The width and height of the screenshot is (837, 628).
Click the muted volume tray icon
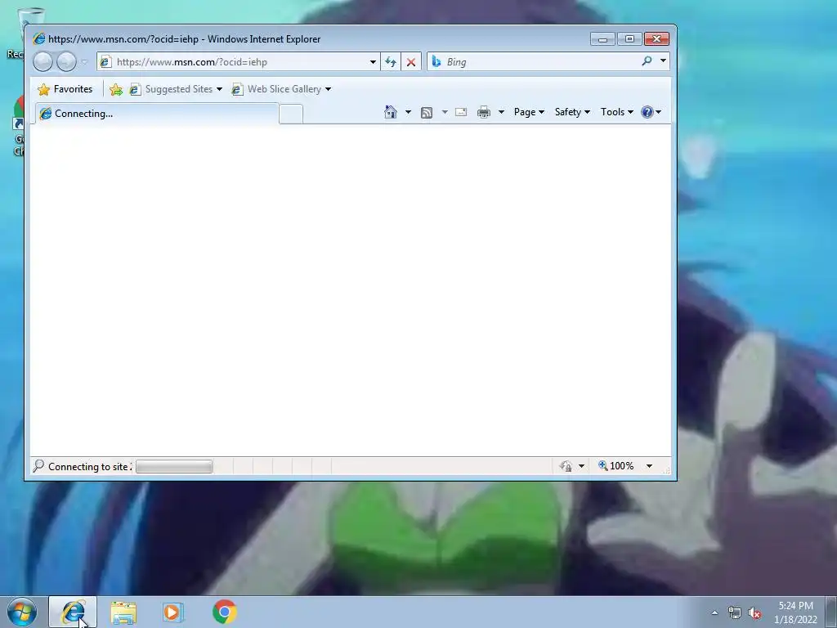pyautogui.click(x=754, y=613)
